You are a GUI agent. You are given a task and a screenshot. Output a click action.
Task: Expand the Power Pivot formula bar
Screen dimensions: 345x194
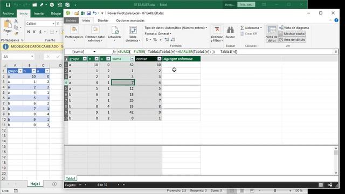coord(336,52)
